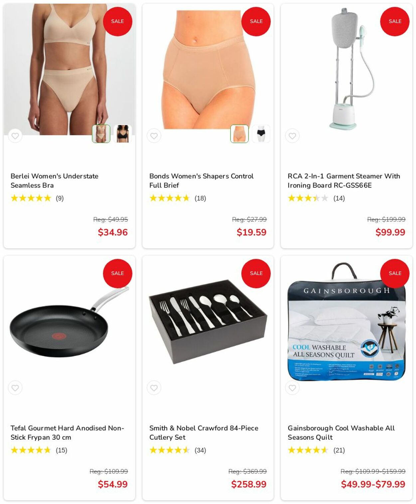Add Berlei Understate Seamless Bra to wishlist
The width and height of the screenshot is (416, 504).
click(15, 136)
